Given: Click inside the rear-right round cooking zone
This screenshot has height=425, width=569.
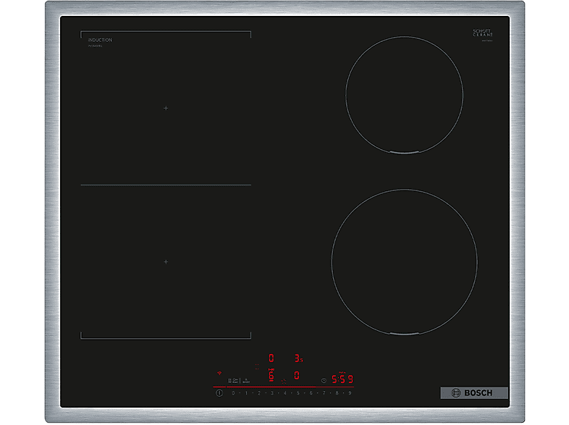Looking at the screenshot, I should [x=404, y=95].
